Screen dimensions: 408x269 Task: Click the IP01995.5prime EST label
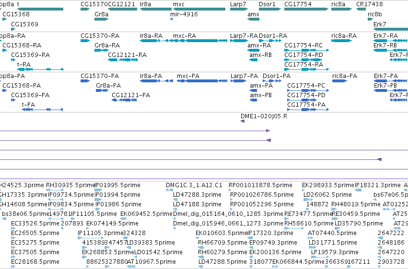[117, 185]
